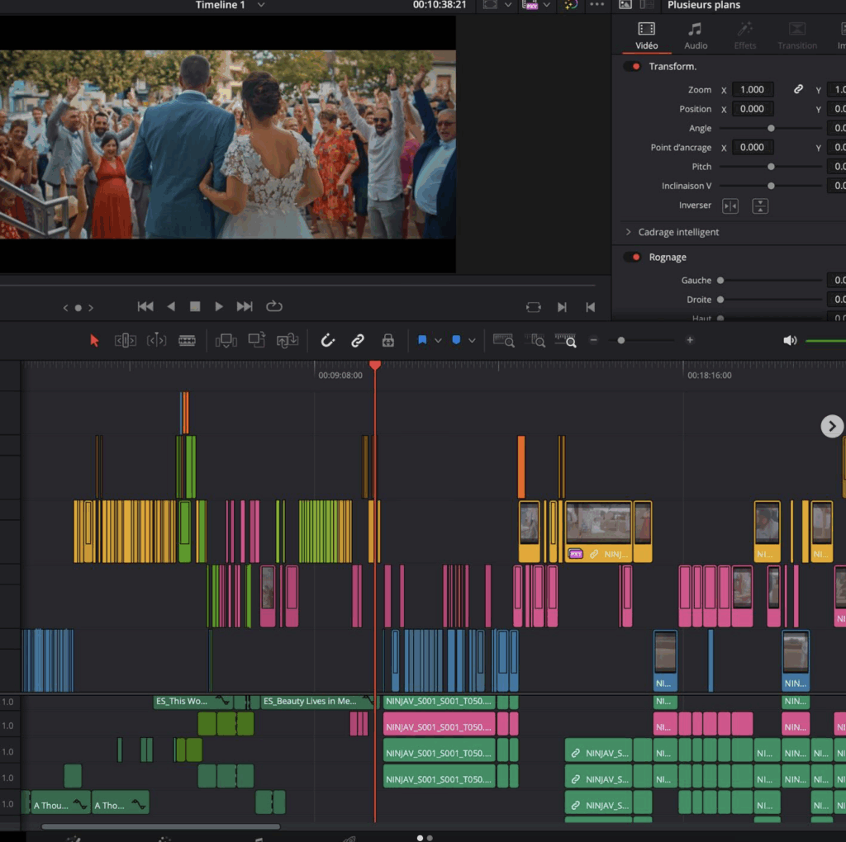Click the position lock icon
This screenshot has height=842, width=846.
point(387,340)
